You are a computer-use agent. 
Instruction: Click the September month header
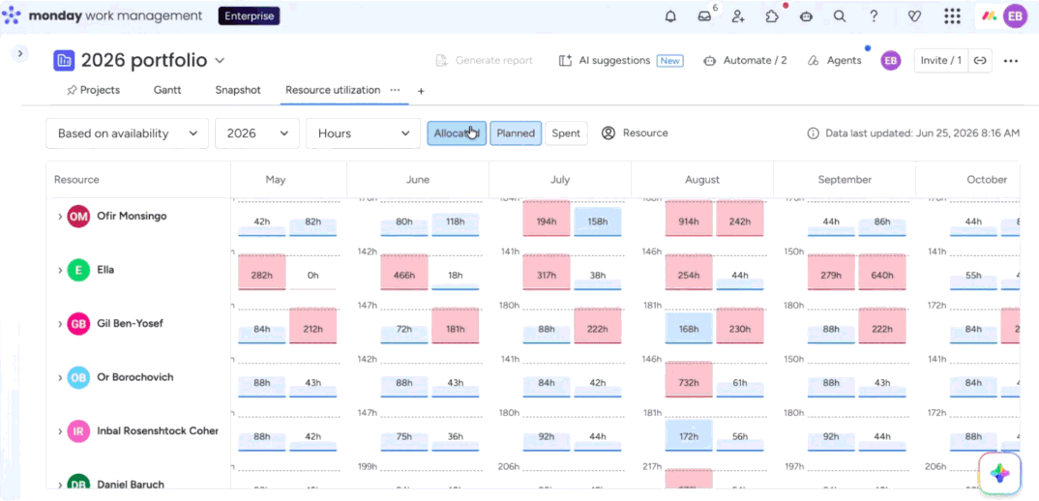click(845, 180)
